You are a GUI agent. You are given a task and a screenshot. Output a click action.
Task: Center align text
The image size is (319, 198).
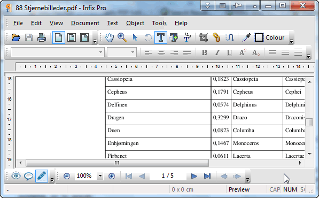point(161,52)
